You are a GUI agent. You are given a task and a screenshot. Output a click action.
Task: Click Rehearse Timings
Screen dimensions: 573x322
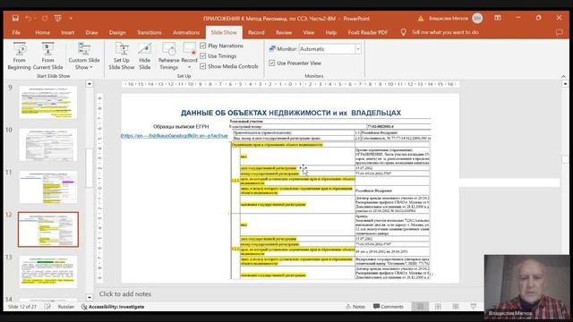tap(168, 55)
